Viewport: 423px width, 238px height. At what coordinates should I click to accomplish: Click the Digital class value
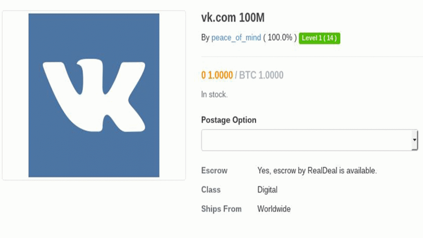[267, 190]
